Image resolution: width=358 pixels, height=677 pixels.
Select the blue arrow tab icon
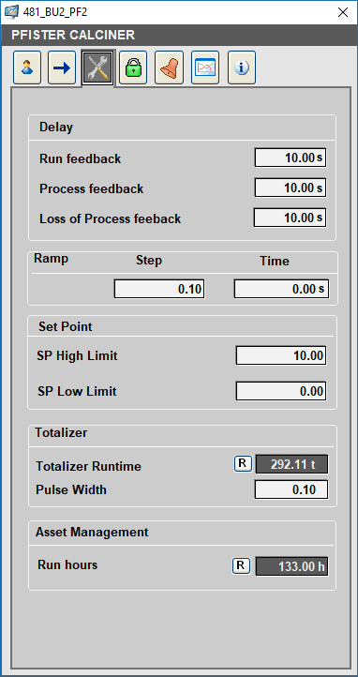coord(62,68)
